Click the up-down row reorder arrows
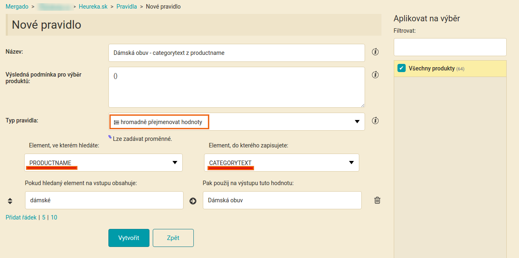This screenshot has height=258, width=519. (x=10, y=201)
